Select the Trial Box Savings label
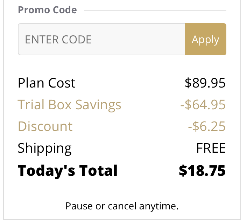The height and width of the screenshot is (222, 247). 69,105
